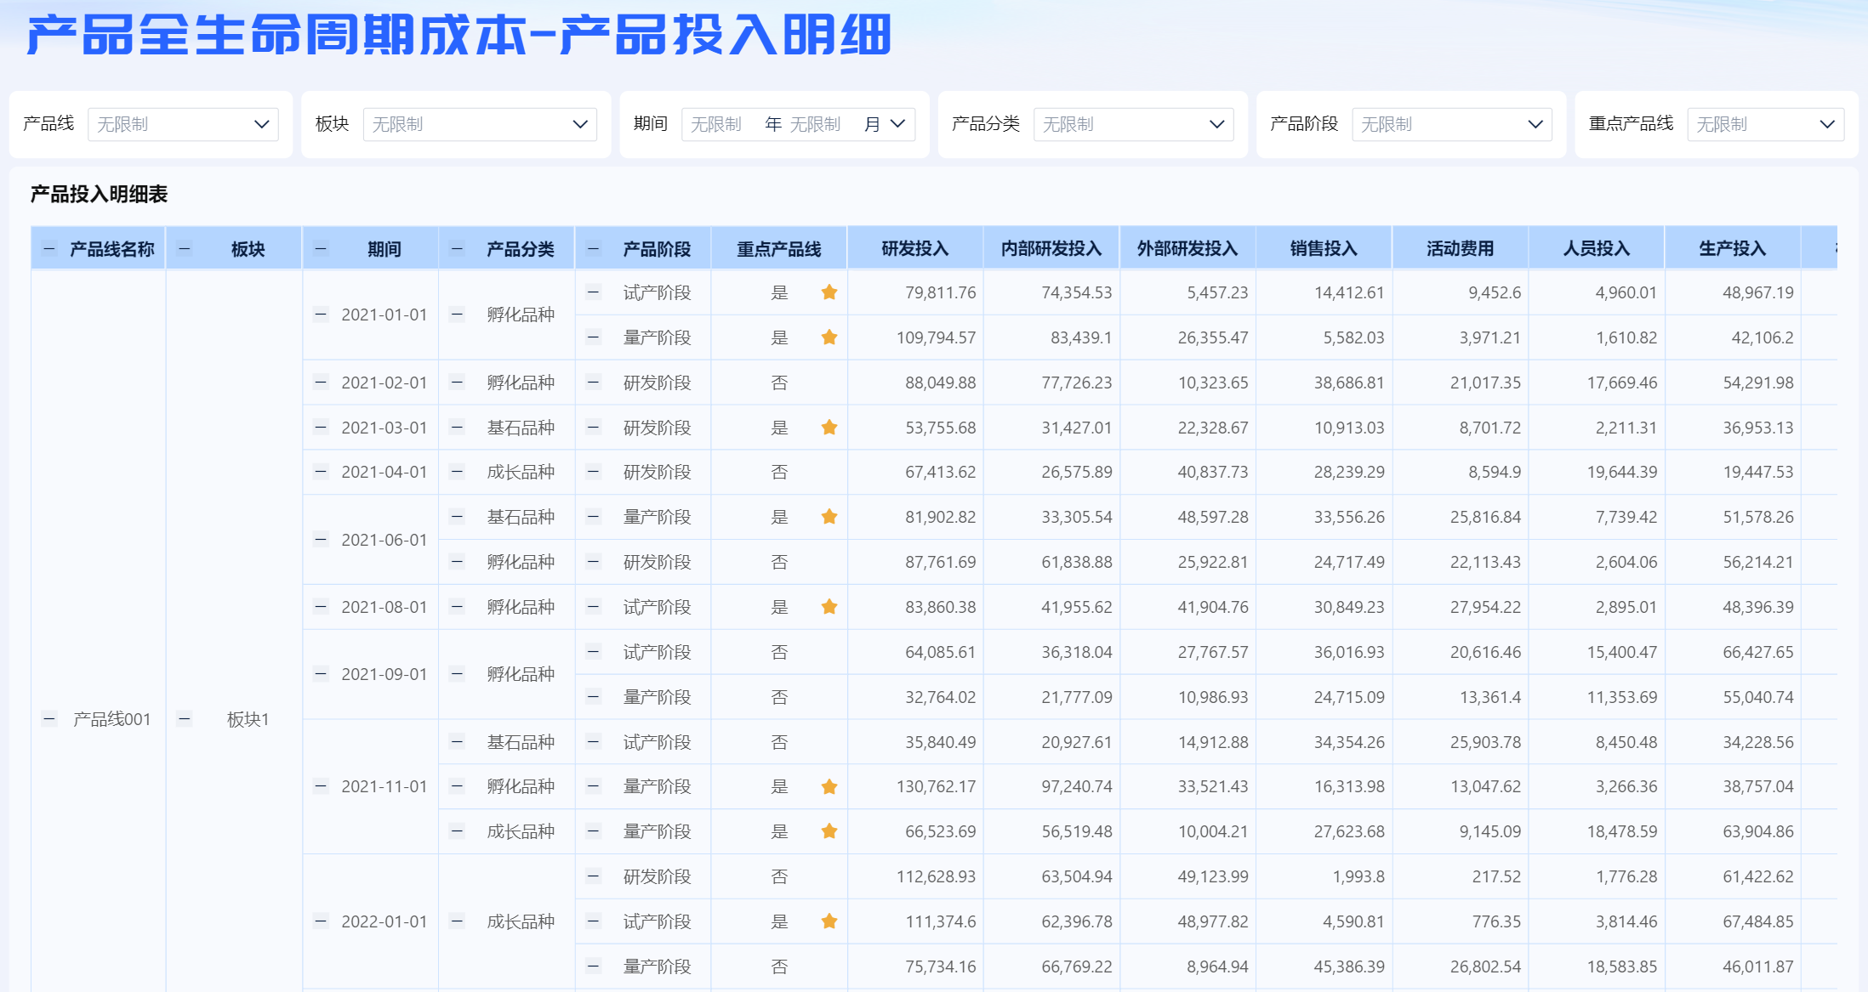Viewport: 1868px width, 992px height.
Task: Collapse the 期间 column header
Action: tap(321, 249)
